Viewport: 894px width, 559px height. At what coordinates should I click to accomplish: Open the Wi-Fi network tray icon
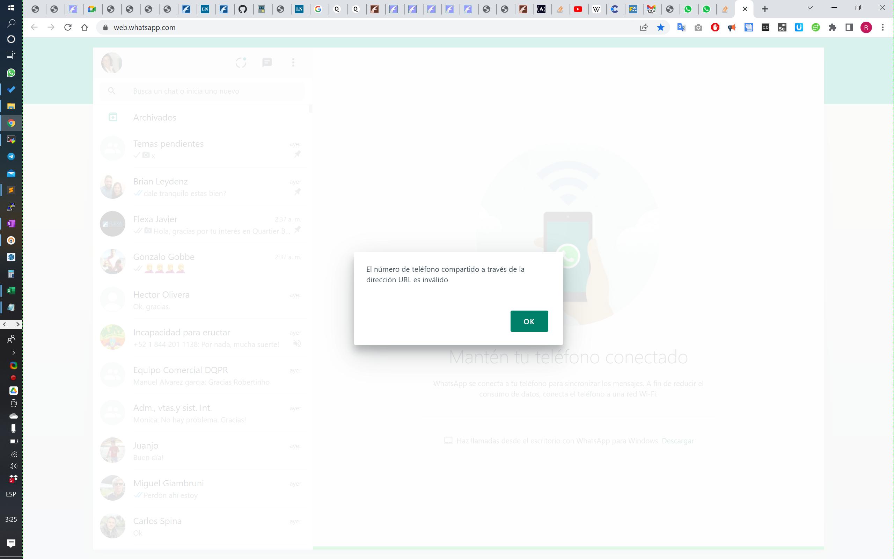[x=13, y=453]
